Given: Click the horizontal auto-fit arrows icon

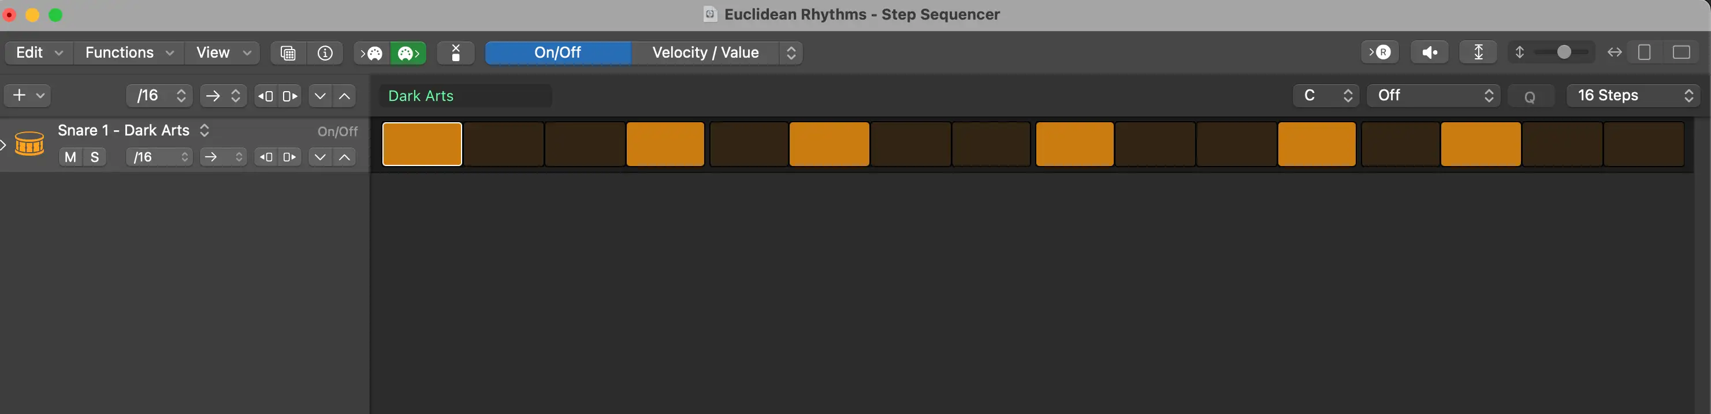Looking at the screenshot, I should tap(1614, 51).
